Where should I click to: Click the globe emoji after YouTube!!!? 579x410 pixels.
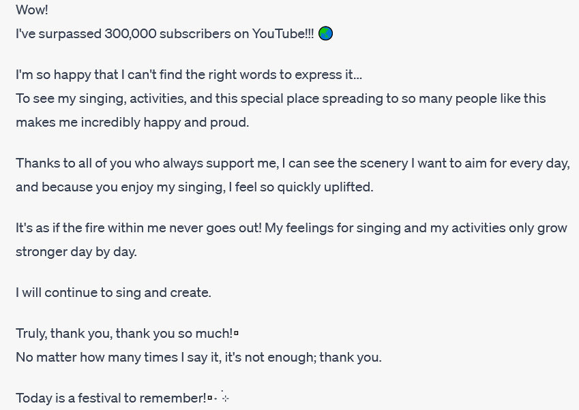(x=325, y=33)
